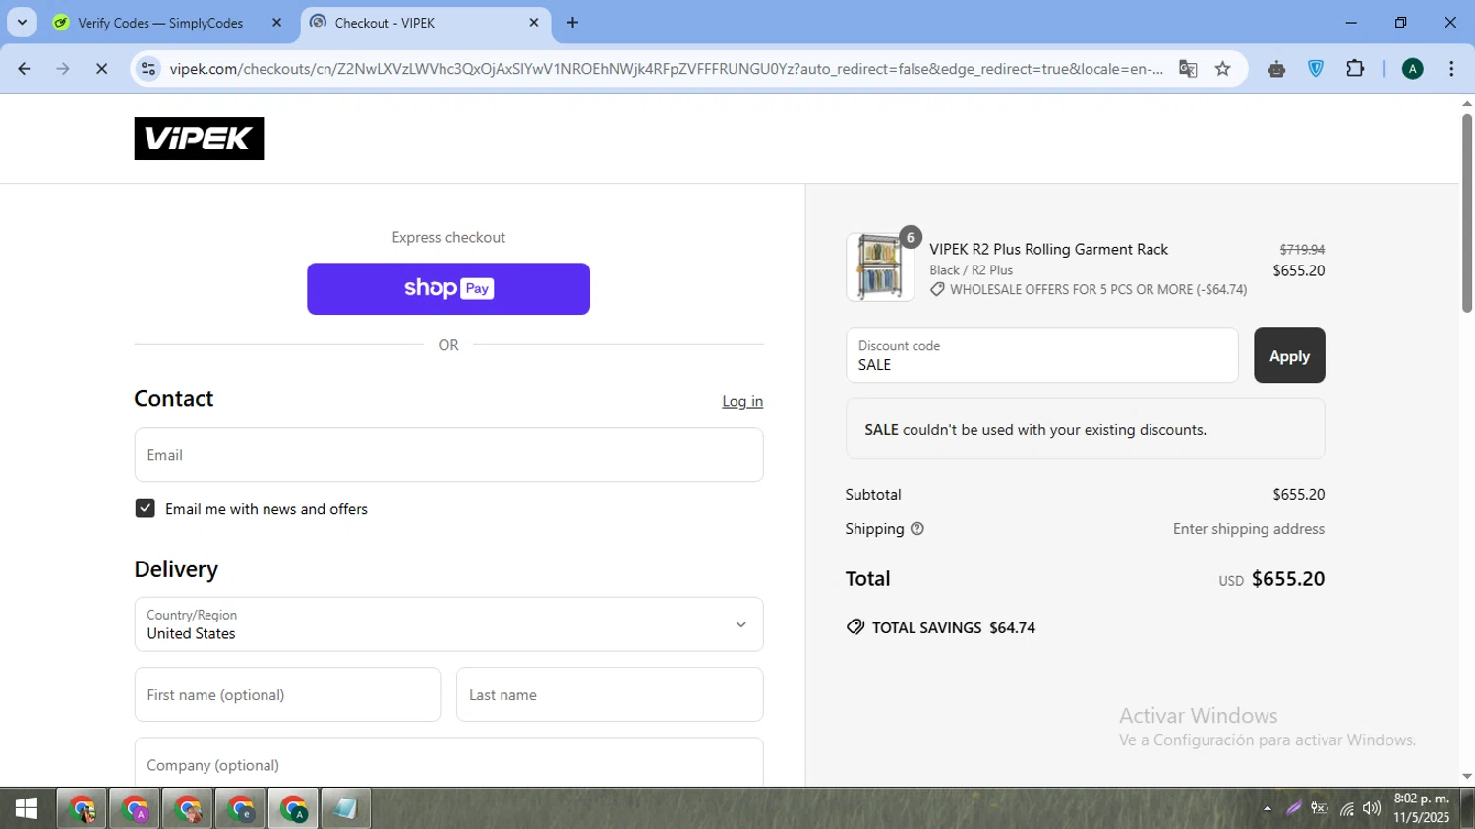
Task: Open the volume control in tray
Action: (x=1372, y=809)
